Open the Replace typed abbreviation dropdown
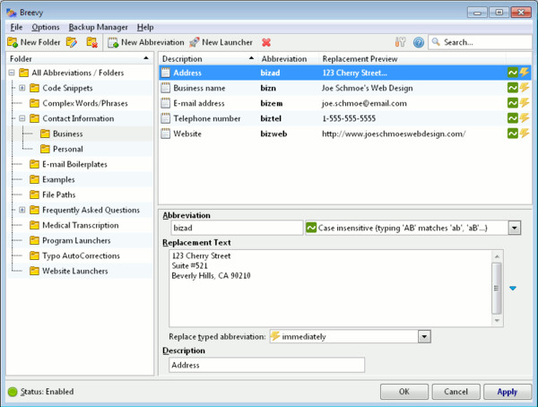 tap(424, 336)
